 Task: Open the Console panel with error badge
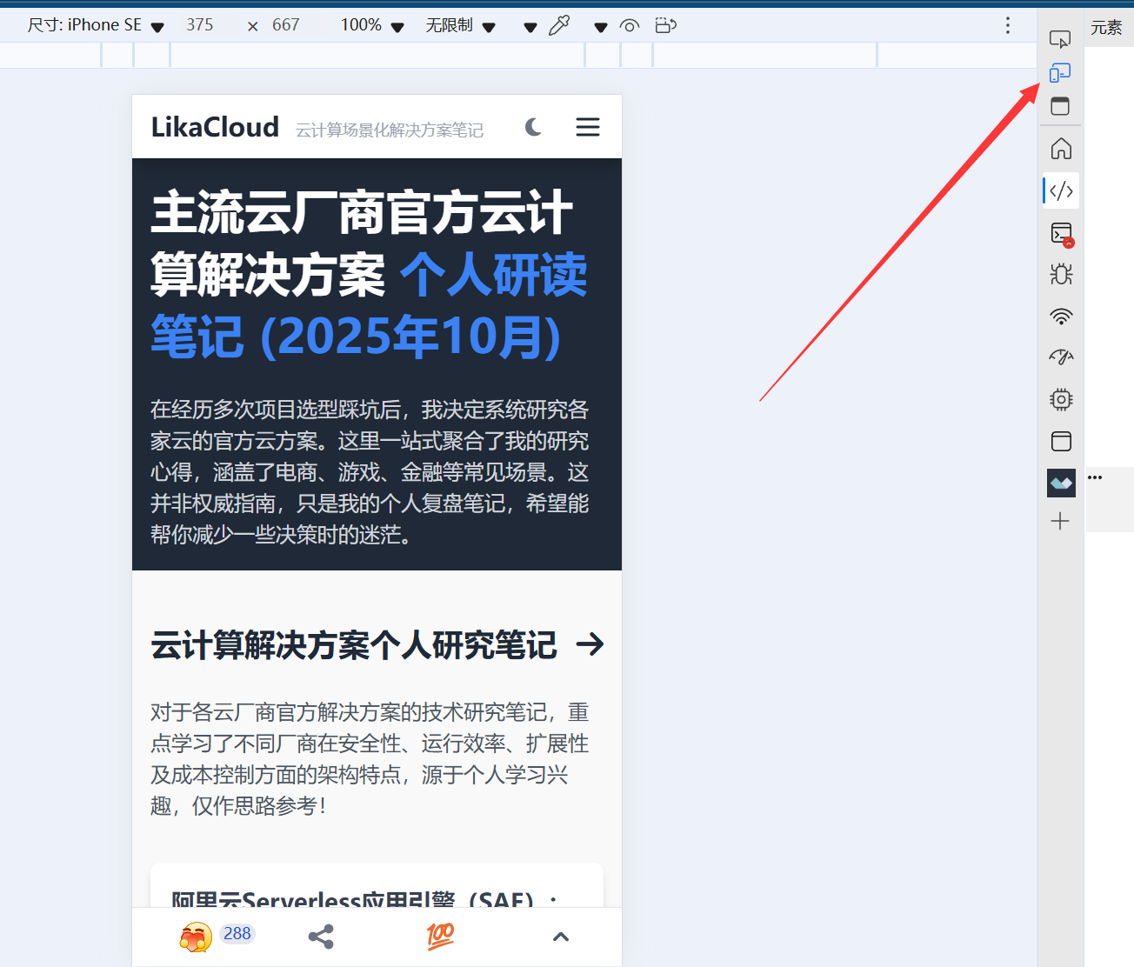tap(1060, 234)
